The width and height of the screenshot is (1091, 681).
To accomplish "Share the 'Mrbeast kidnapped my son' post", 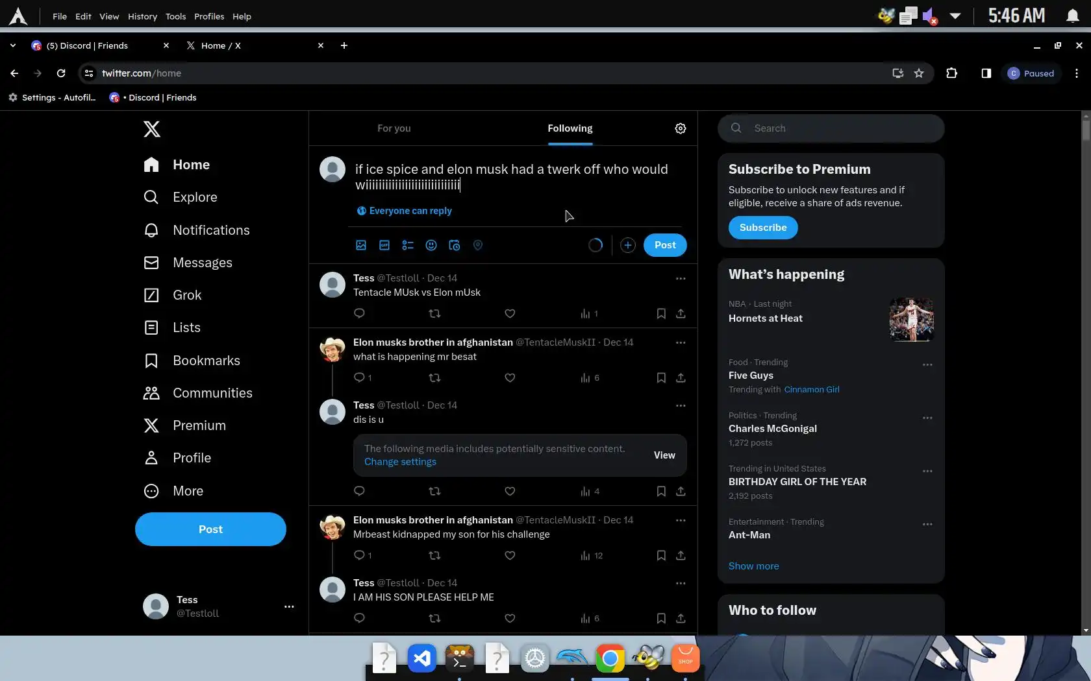I will [x=681, y=555].
